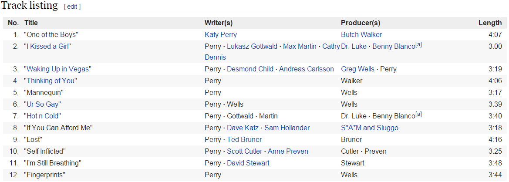Viewport: 509px width, 182px height.
Task: Open the Andreas Carlsson link
Action: [307, 69]
